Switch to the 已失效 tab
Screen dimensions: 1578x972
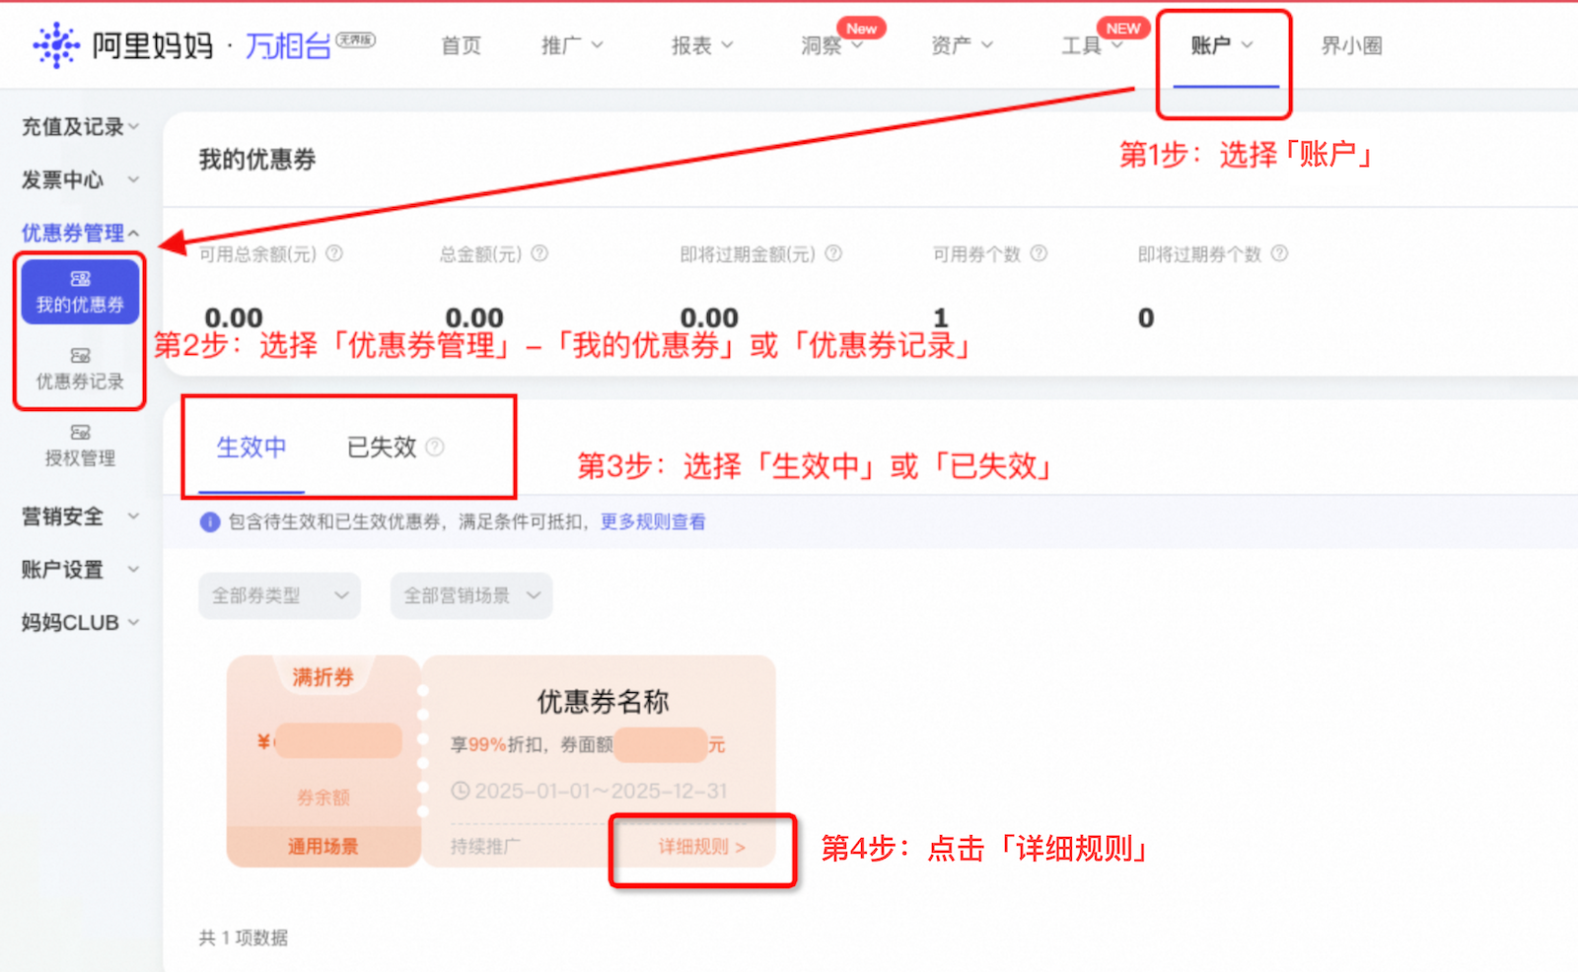tap(382, 448)
